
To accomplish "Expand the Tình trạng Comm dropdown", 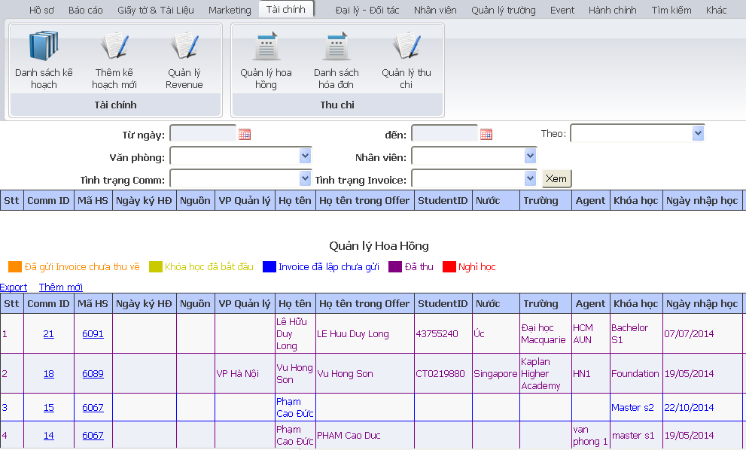I will coord(305,178).
